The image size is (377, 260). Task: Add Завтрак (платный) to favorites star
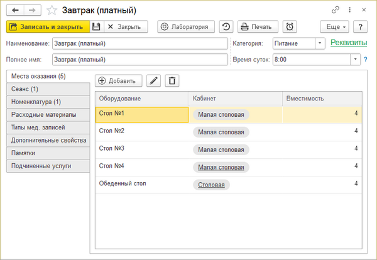(52, 10)
